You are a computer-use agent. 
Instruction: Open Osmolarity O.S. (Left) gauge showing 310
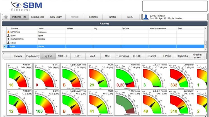point(181,102)
